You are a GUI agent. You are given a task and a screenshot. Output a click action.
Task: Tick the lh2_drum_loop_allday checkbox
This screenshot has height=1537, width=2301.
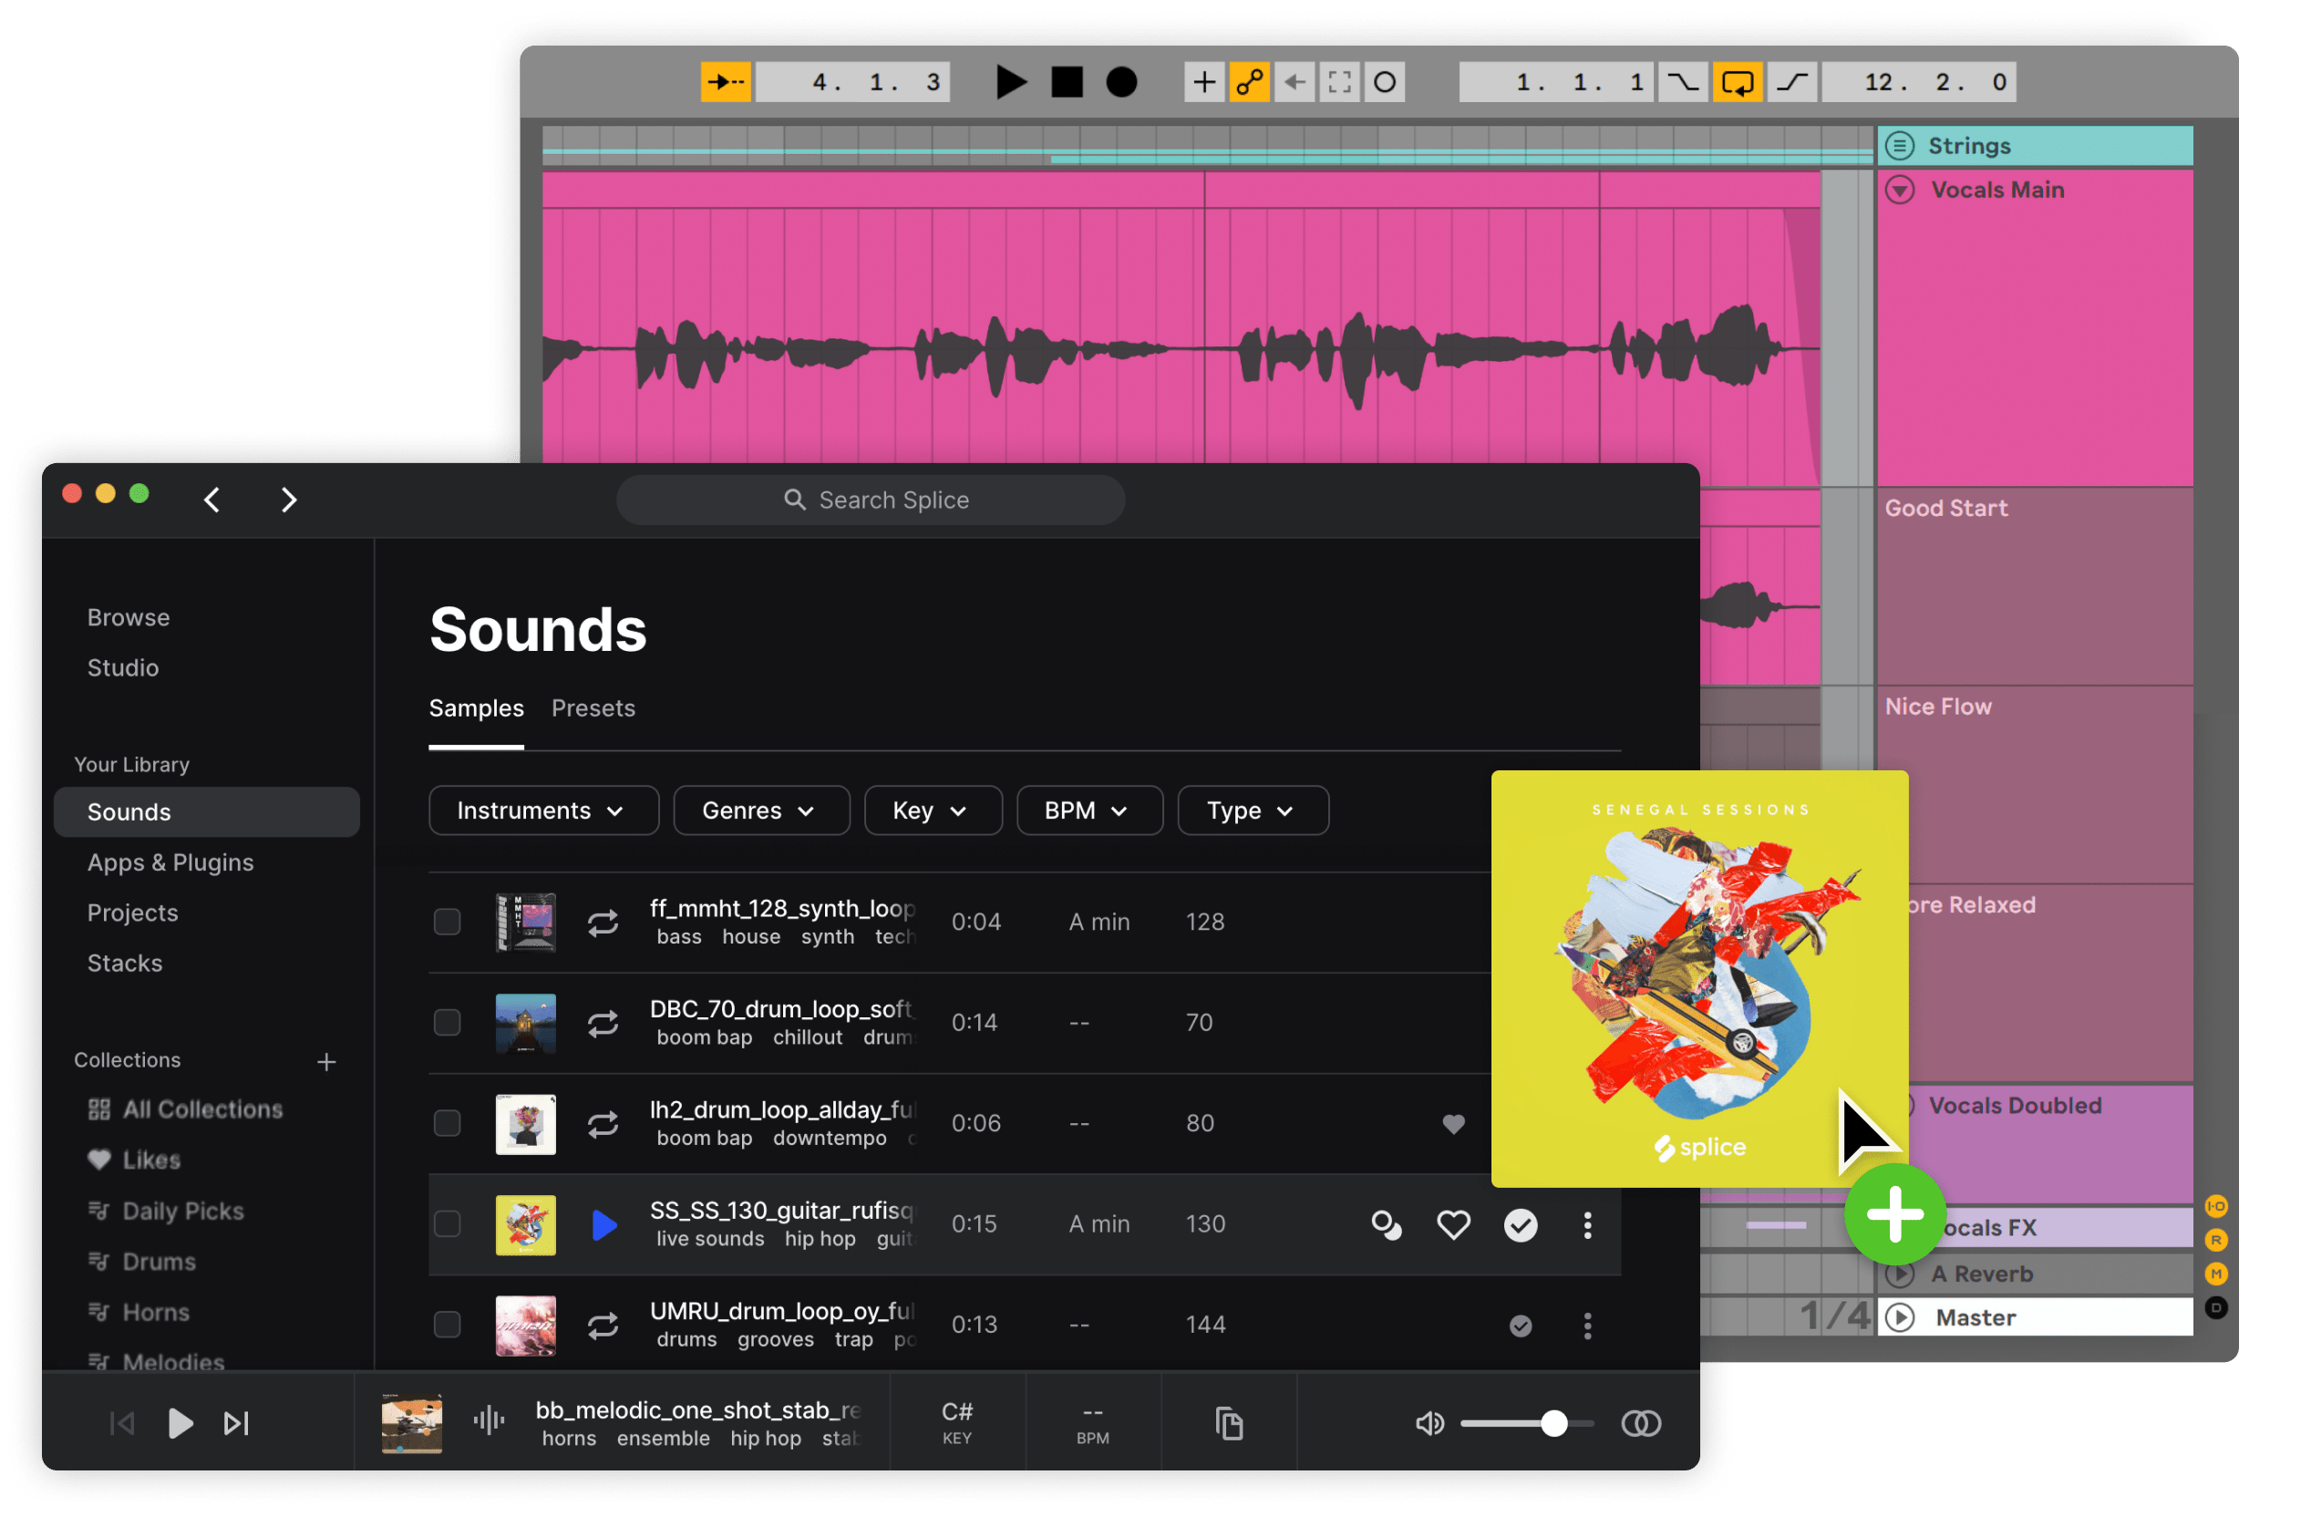[447, 1123]
